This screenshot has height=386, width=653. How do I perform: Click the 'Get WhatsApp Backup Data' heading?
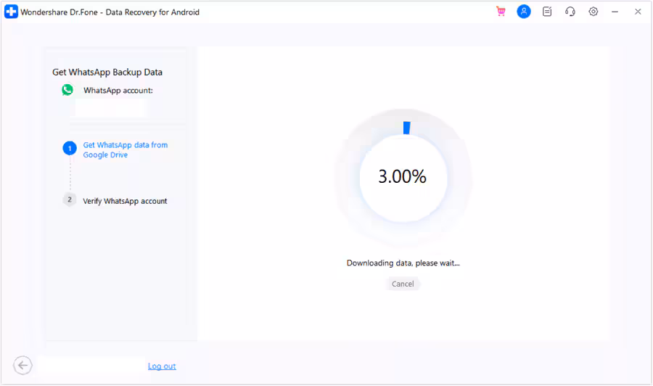[107, 73]
